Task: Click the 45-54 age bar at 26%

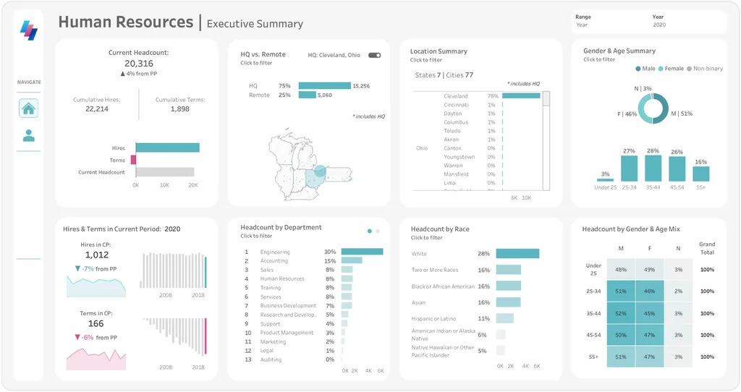Action: point(677,169)
